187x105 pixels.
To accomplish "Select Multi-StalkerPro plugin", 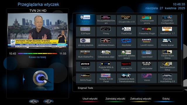I will 86,55.
